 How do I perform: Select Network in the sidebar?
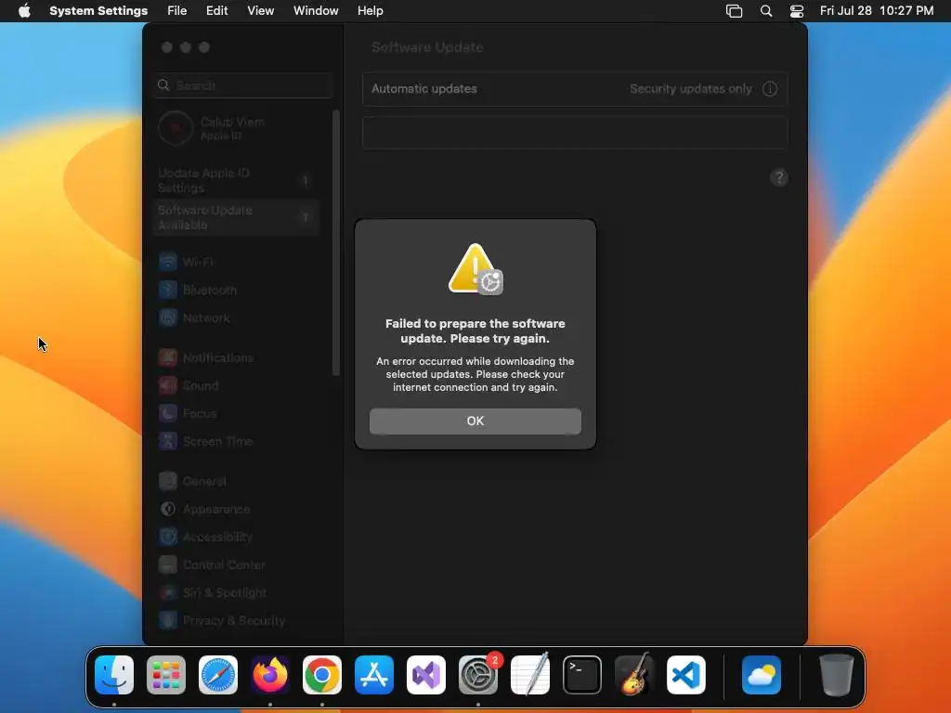pyautogui.click(x=237, y=318)
